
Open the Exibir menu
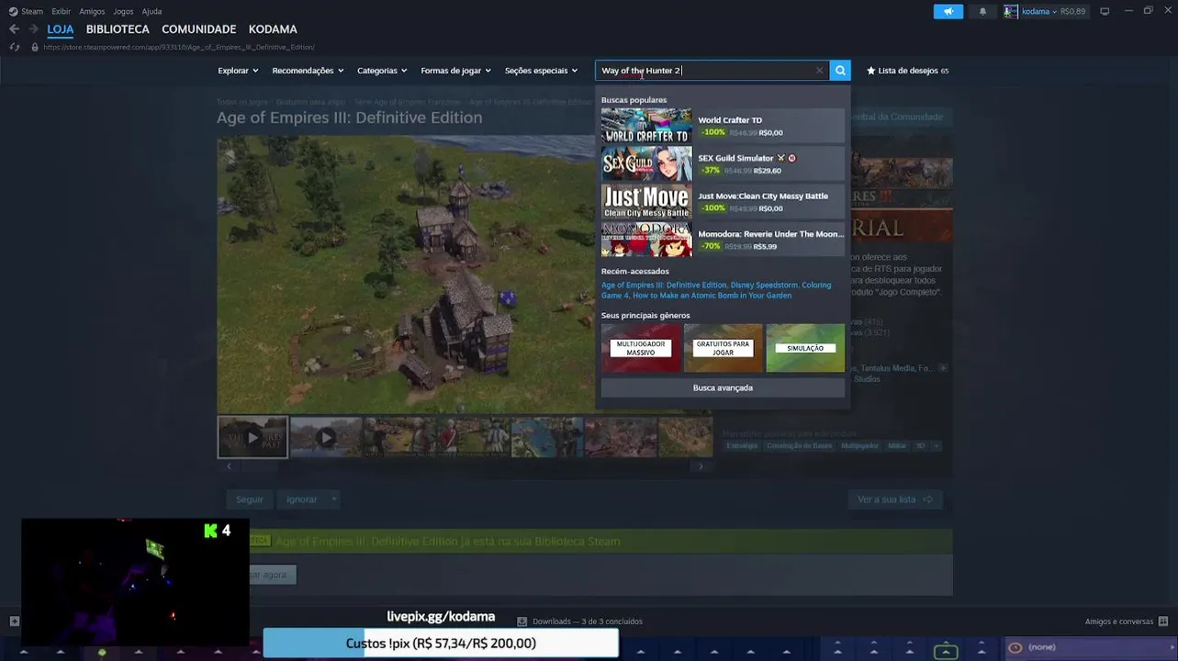click(62, 11)
